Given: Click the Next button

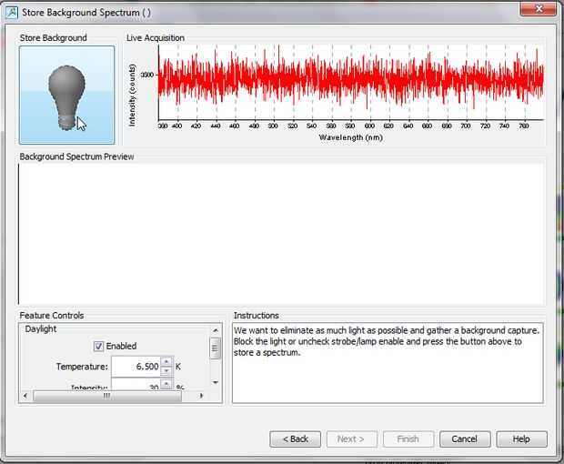Looking at the screenshot, I should [352, 439].
